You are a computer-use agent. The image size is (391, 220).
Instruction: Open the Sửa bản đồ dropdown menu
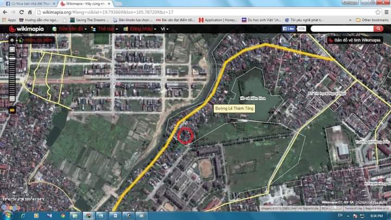pos(70,29)
